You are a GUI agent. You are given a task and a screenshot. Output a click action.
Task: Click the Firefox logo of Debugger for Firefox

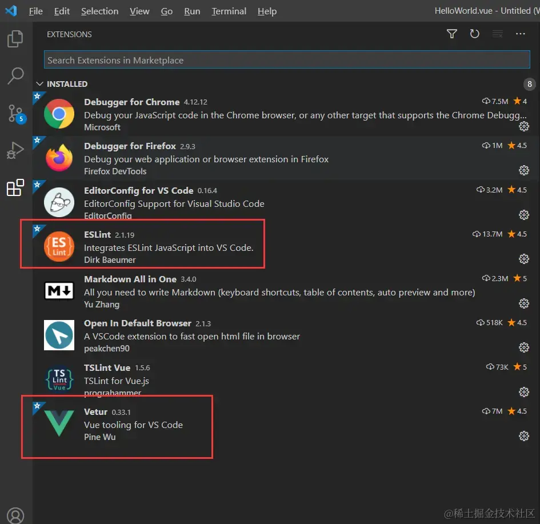tap(59, 158)
